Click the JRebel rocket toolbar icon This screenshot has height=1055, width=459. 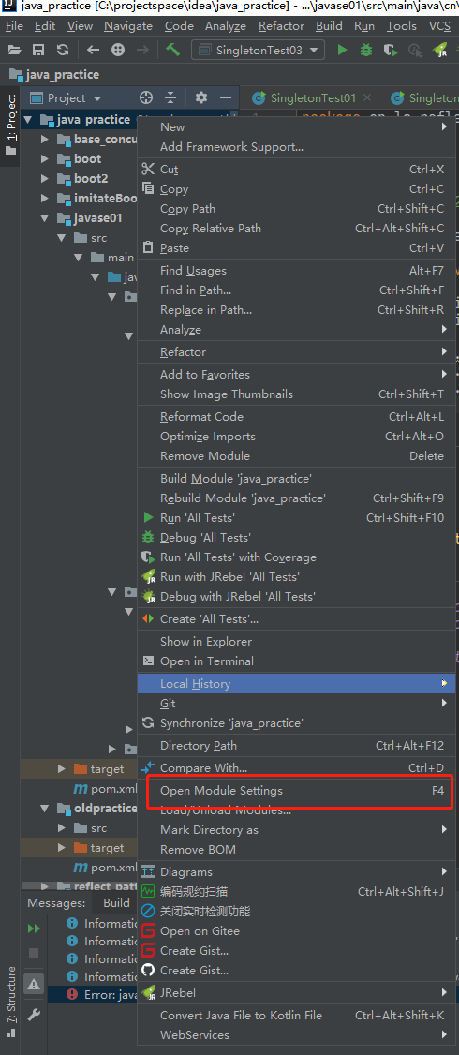pos(441,50)
